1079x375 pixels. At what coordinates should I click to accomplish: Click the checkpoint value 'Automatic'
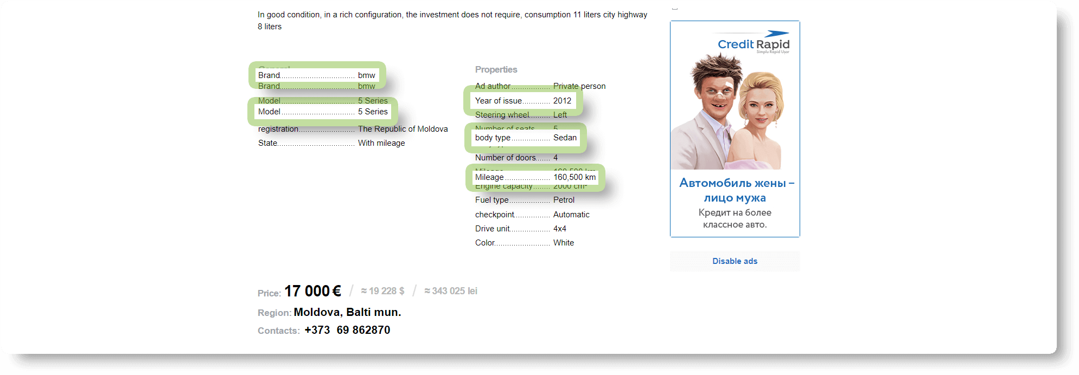coord(571,215)
